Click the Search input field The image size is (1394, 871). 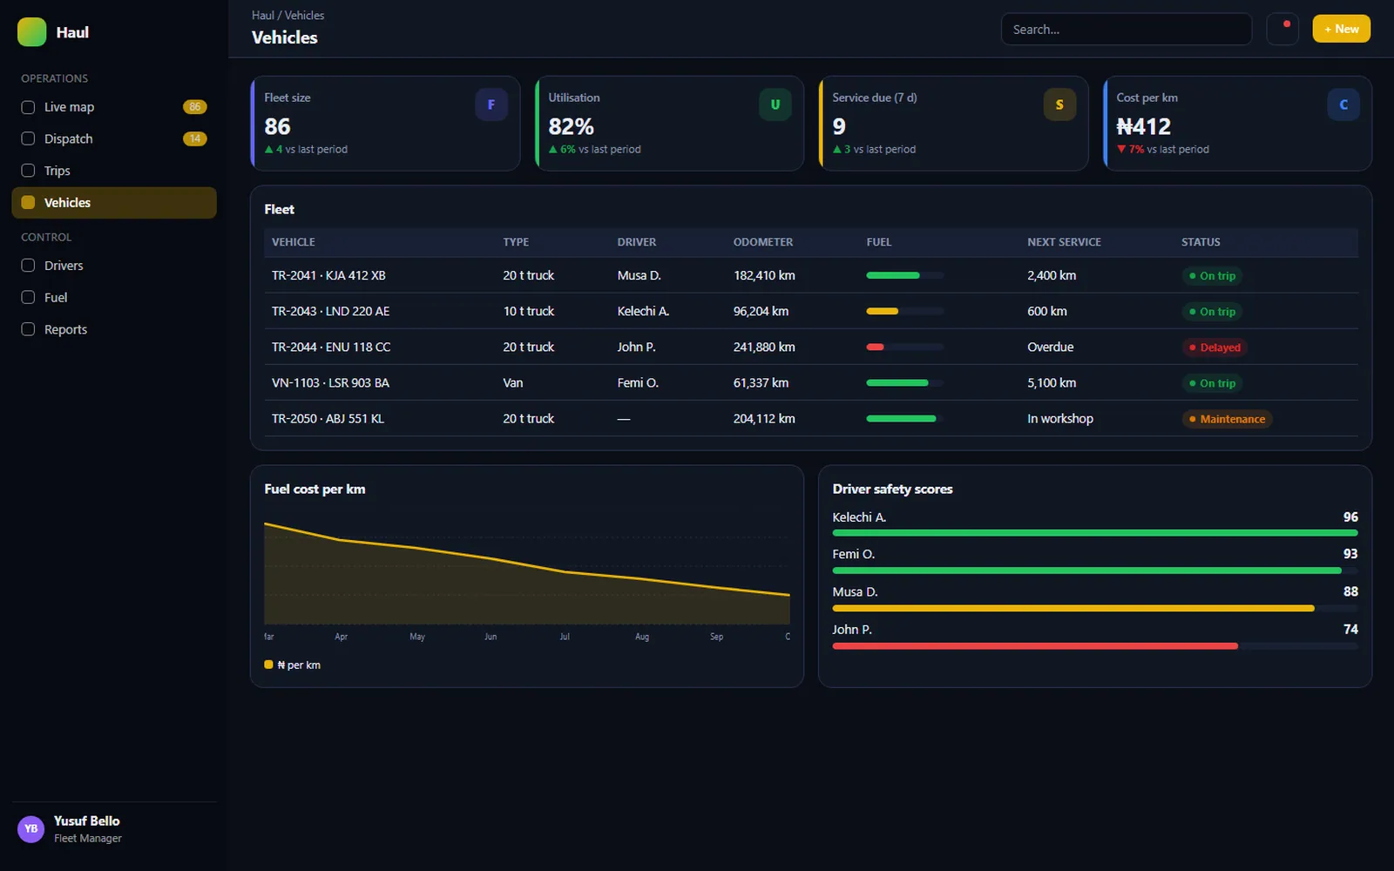tap(1127, 29)
